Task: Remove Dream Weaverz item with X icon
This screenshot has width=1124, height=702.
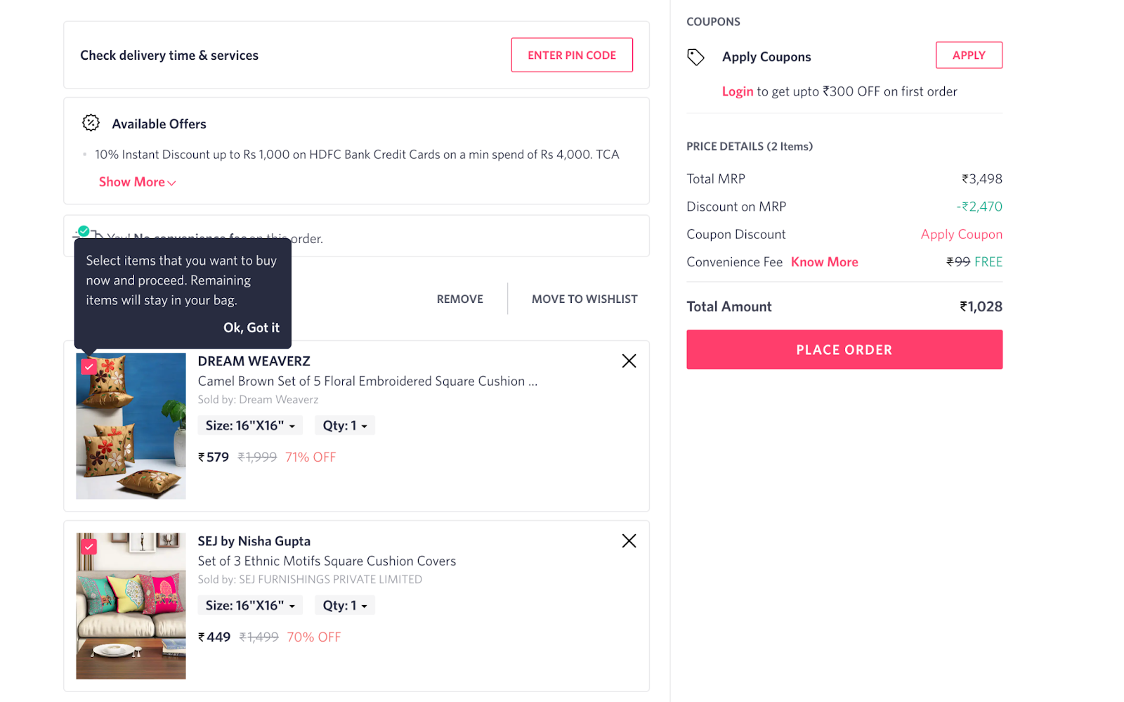Action: click(x=629, y=361)
